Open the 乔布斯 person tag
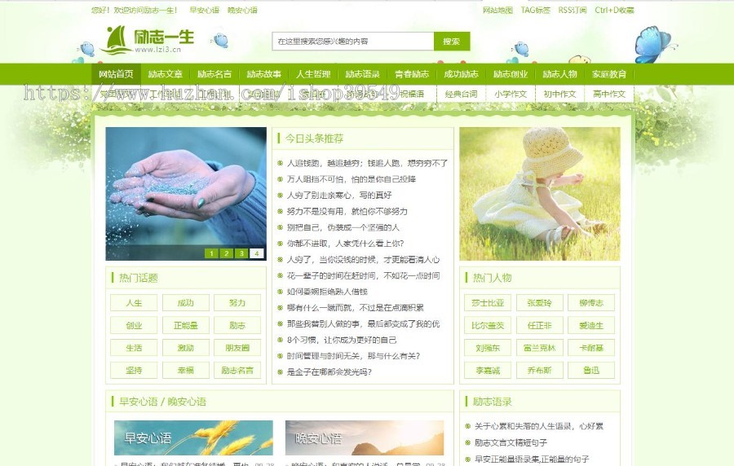 pos(540,370)
